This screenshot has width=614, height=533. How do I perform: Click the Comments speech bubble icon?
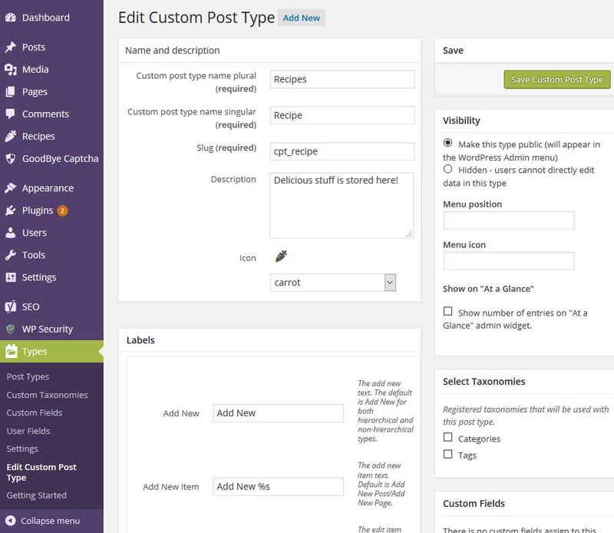[x=11, y=114]
